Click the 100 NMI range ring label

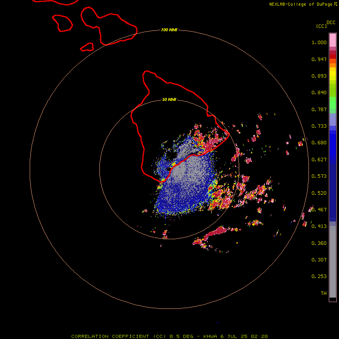tap(169, 30)
